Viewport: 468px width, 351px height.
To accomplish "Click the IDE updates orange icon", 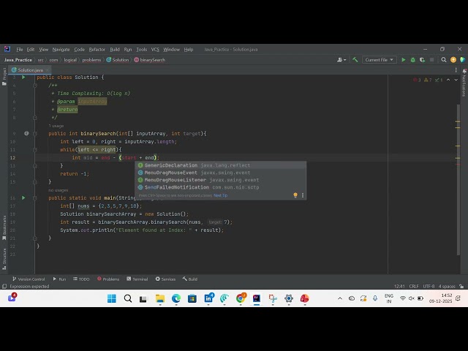I will point(453,60).
